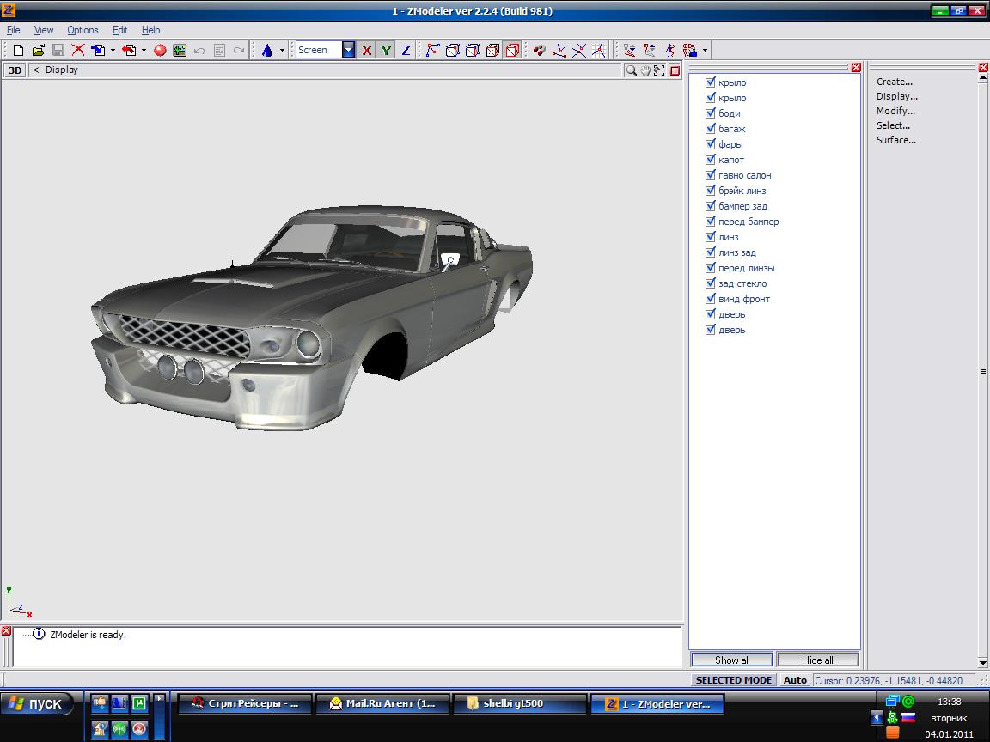Open the Screen axis-mode dropdown
The height and width of the screenshot is (742, 990).
[348, 51]
